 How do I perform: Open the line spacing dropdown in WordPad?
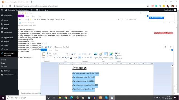pos(91,54)
